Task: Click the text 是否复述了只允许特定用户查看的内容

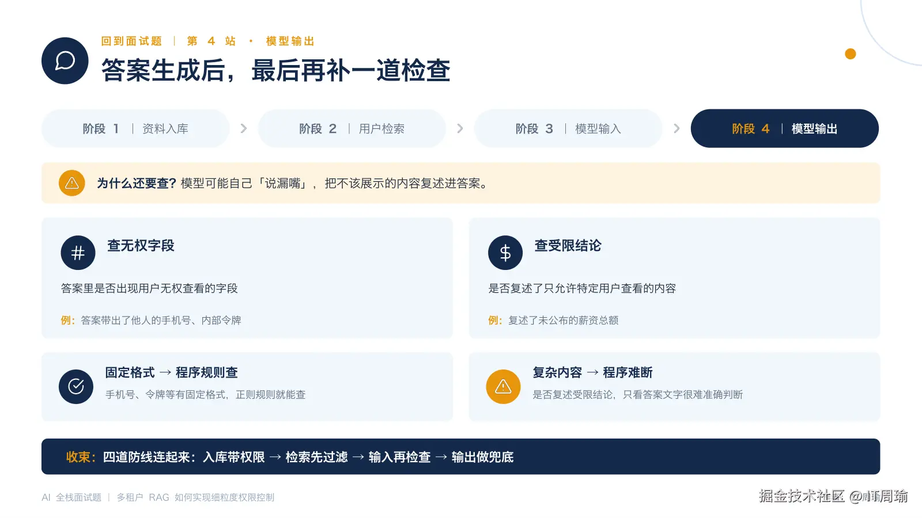Action: pyautogui.click(x=582, y=288)
